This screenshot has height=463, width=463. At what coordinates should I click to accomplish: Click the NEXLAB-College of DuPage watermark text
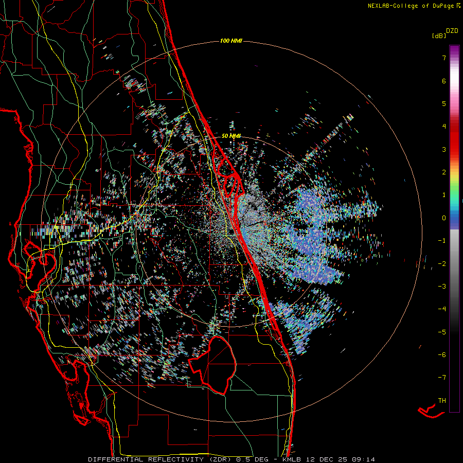point(414,6)
